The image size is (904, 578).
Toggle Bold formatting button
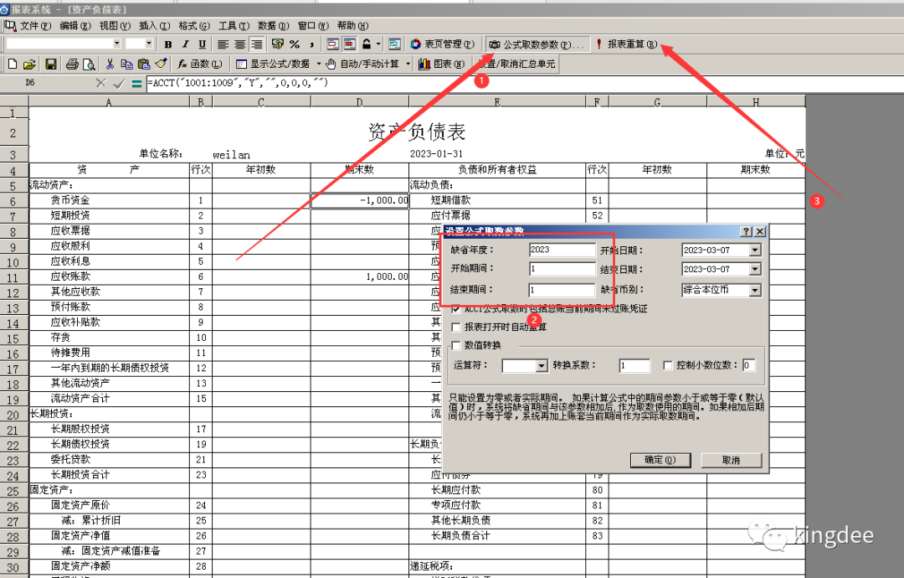click(168, 44)
